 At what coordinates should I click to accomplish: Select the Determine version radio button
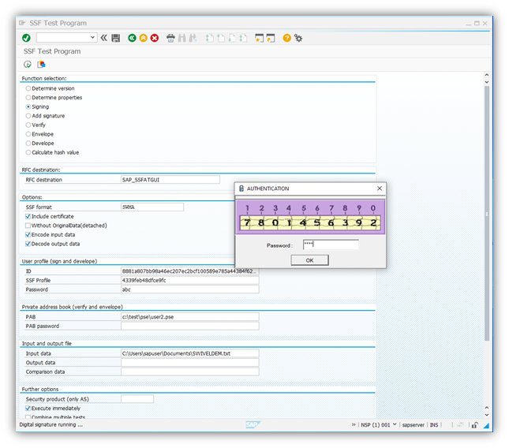[x=28, y=88]
